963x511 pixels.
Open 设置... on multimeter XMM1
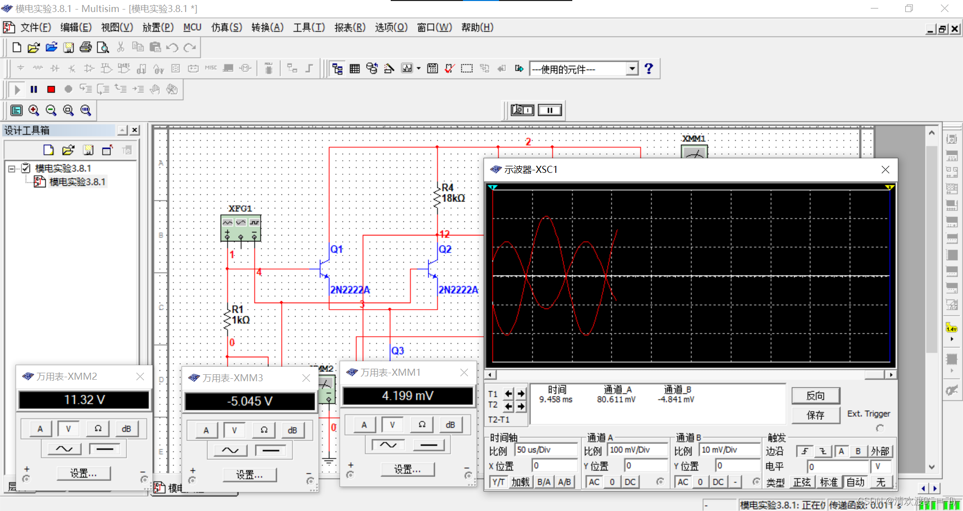pos(407,469)
